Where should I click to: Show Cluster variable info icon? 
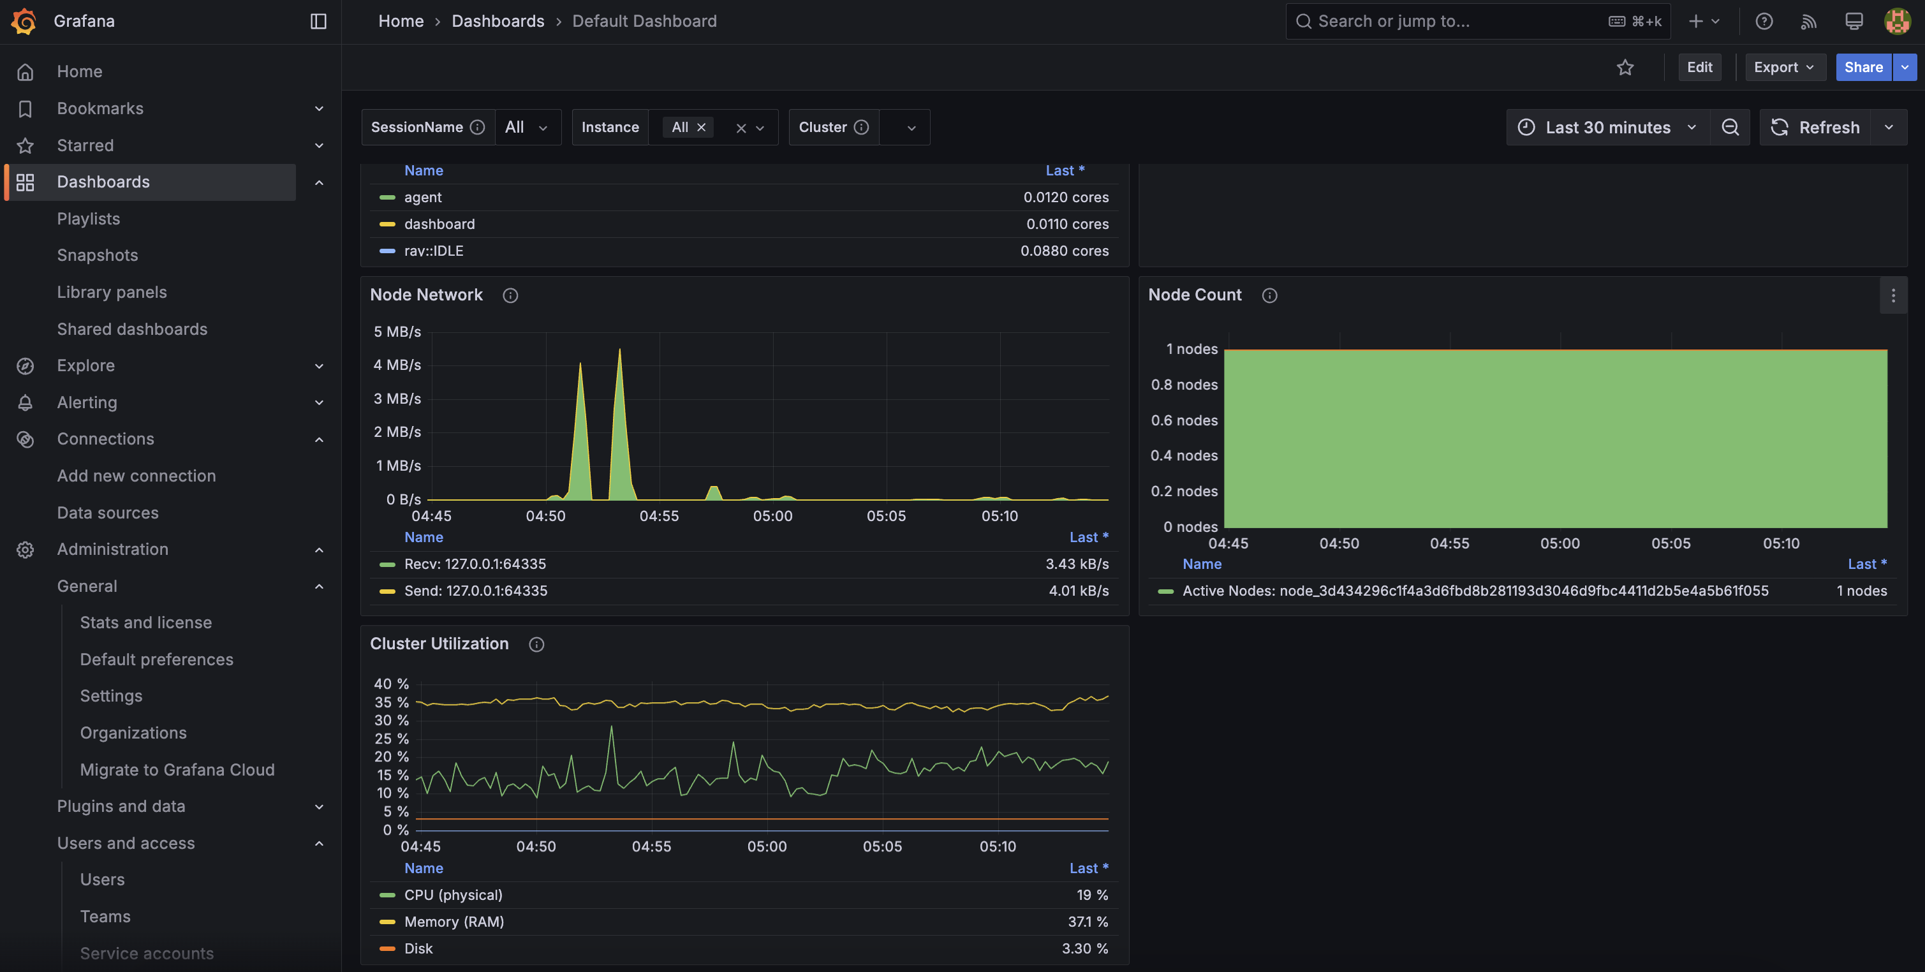point(861,127)
